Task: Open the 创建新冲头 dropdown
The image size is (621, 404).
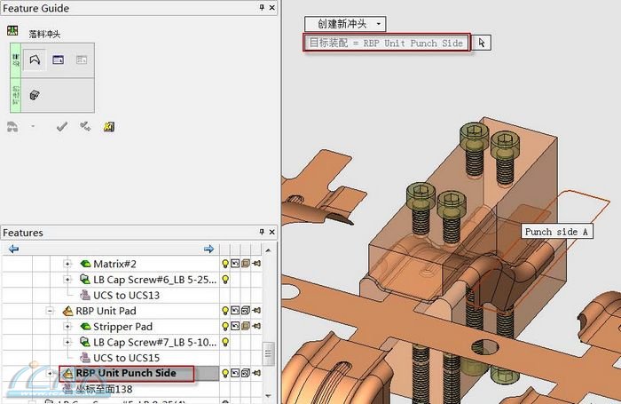Action: click(345, 23)
